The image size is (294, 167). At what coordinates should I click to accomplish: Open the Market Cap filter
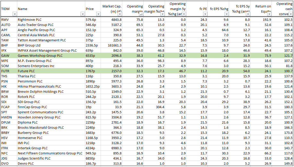click(119, 14)
